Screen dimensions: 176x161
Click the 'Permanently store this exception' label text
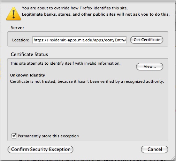coord(48,136)
